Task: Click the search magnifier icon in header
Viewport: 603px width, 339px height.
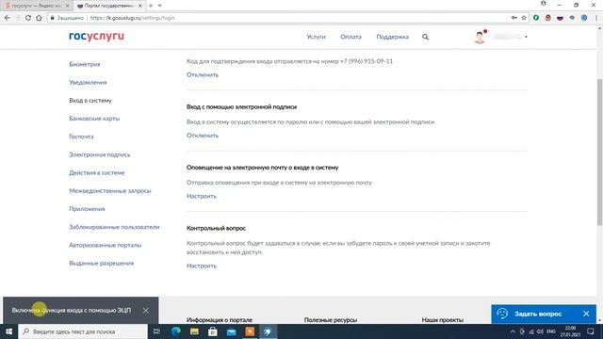Action: (x=425, y=37)
